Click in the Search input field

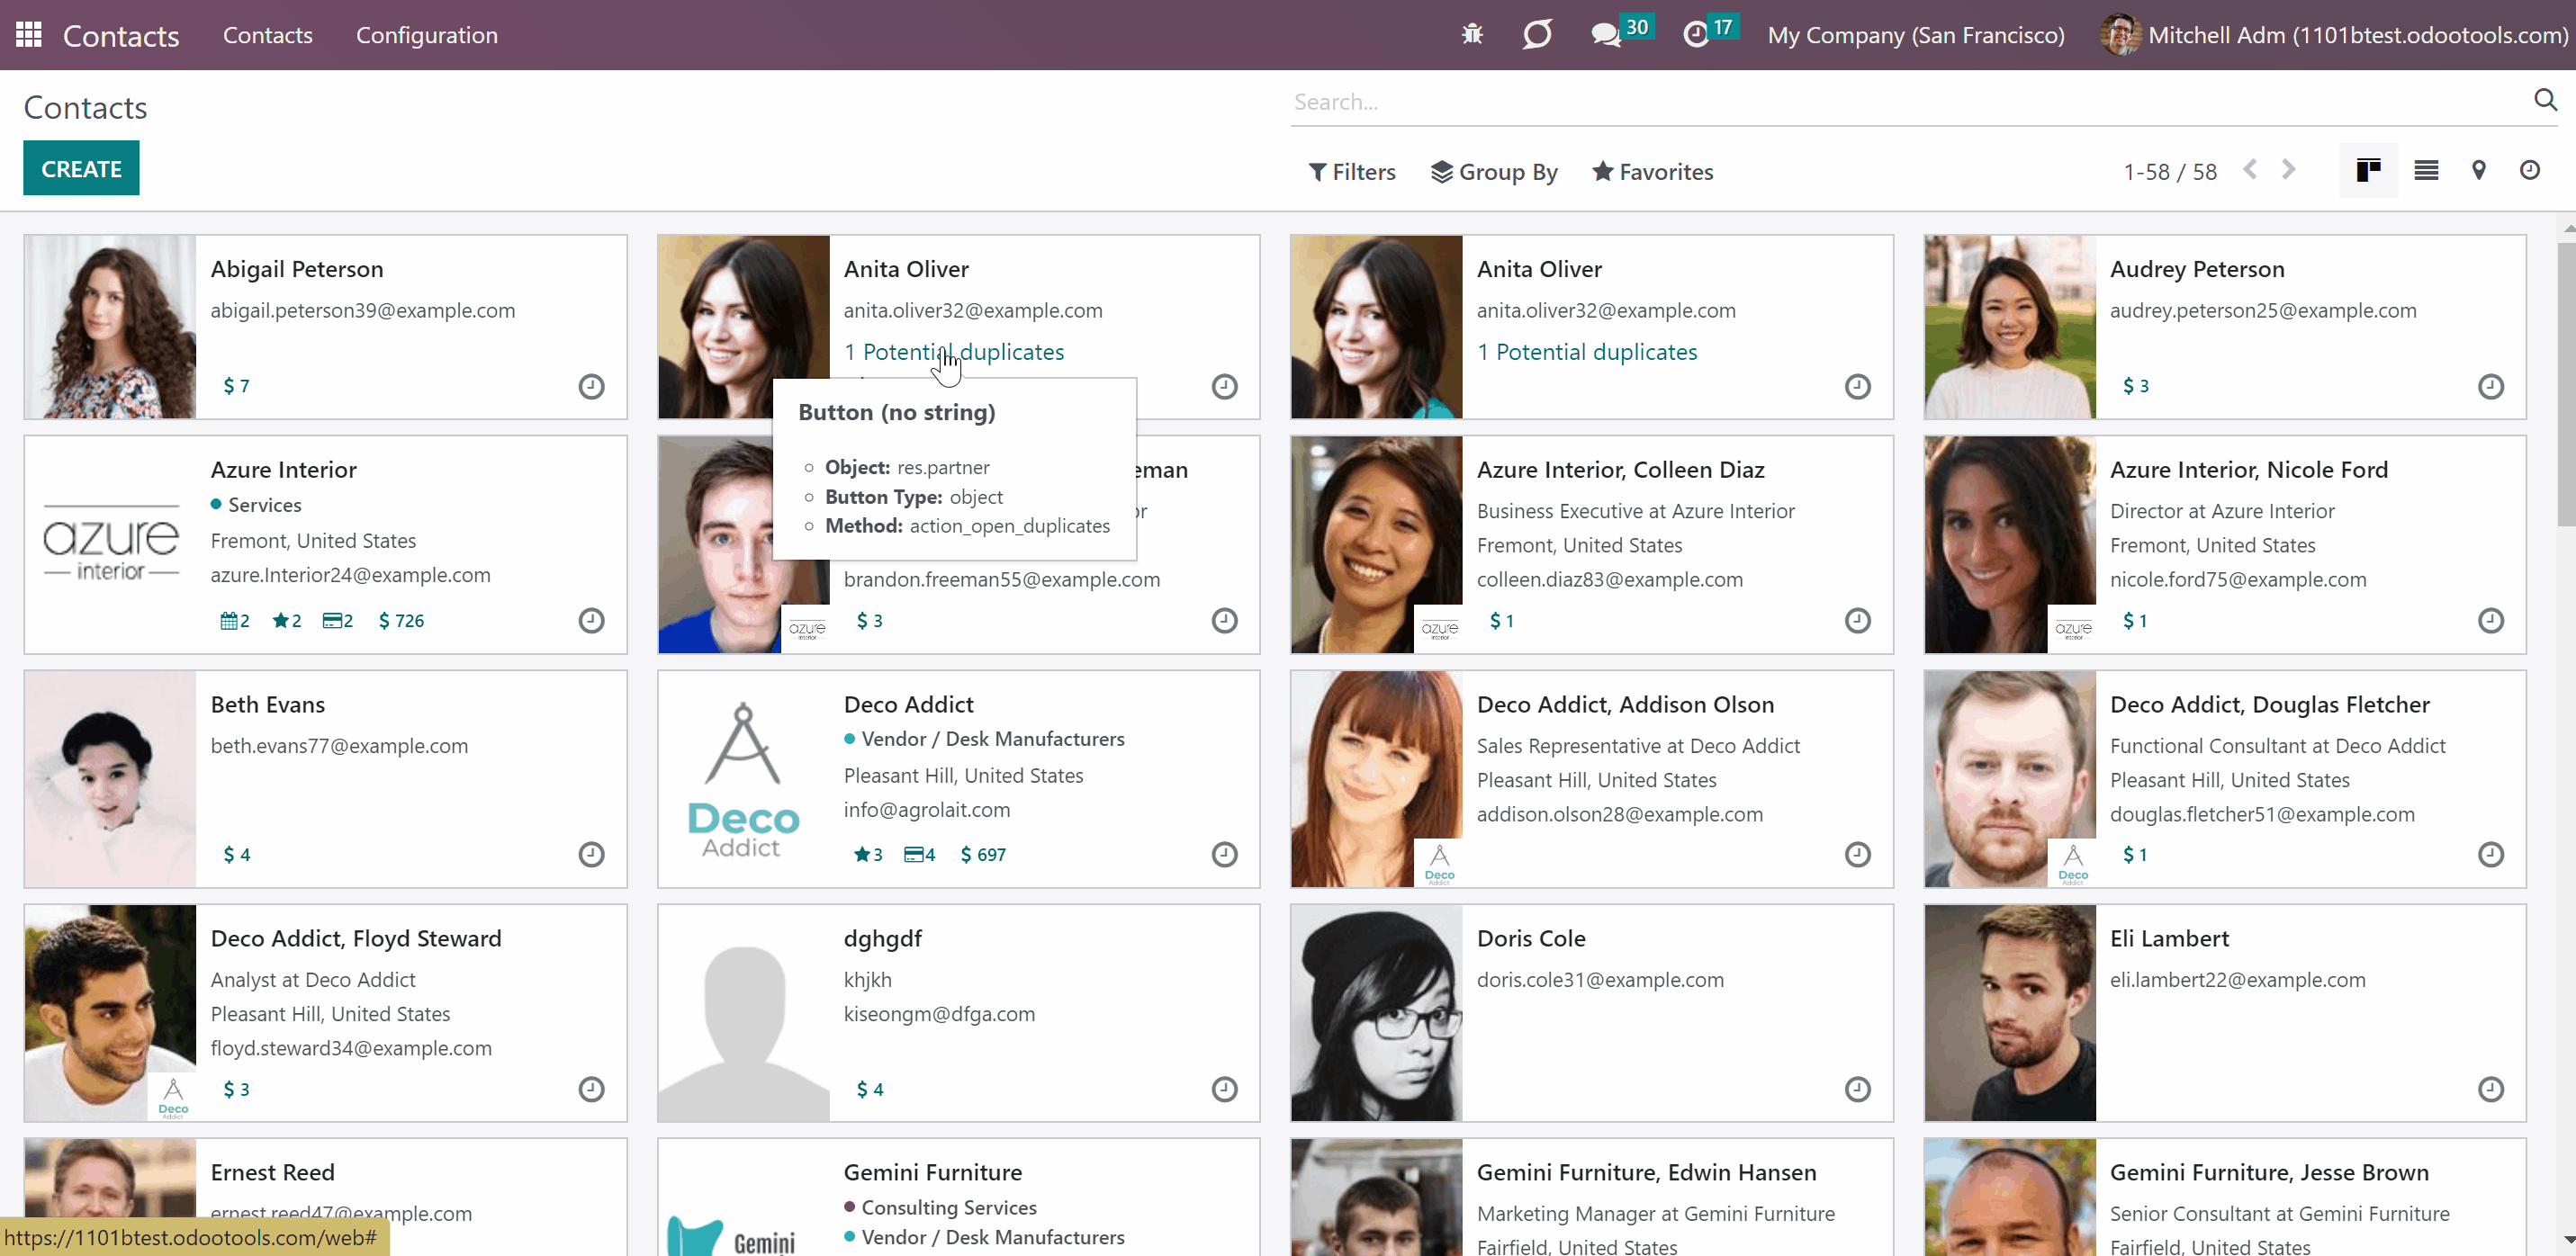[x=1910, y=101]
